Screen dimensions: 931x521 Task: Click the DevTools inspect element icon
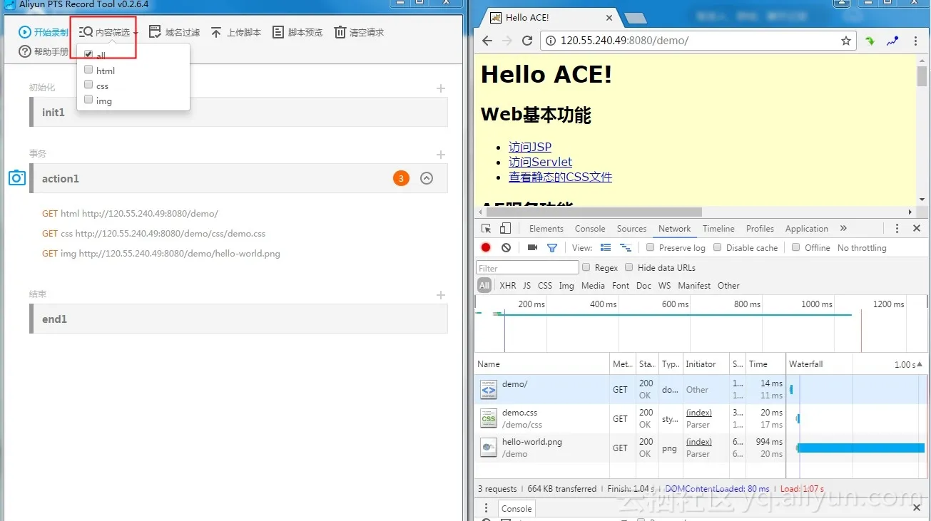tap(487, 229)
